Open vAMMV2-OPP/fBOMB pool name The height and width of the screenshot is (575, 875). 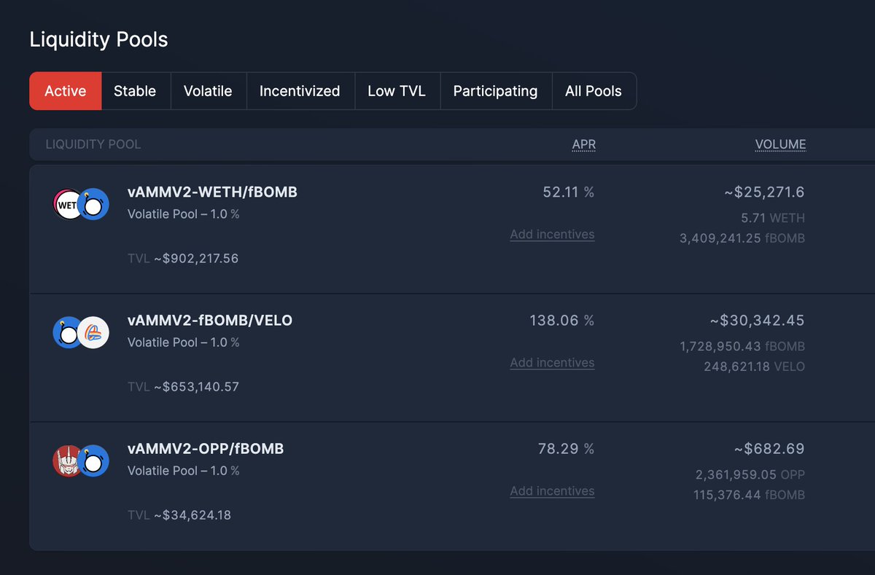pyautogui.click(x=206, y=449)
